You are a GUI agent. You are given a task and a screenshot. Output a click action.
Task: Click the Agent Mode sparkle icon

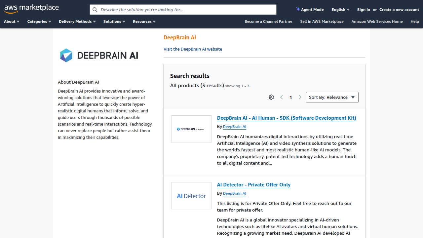[x=298, y=9]
